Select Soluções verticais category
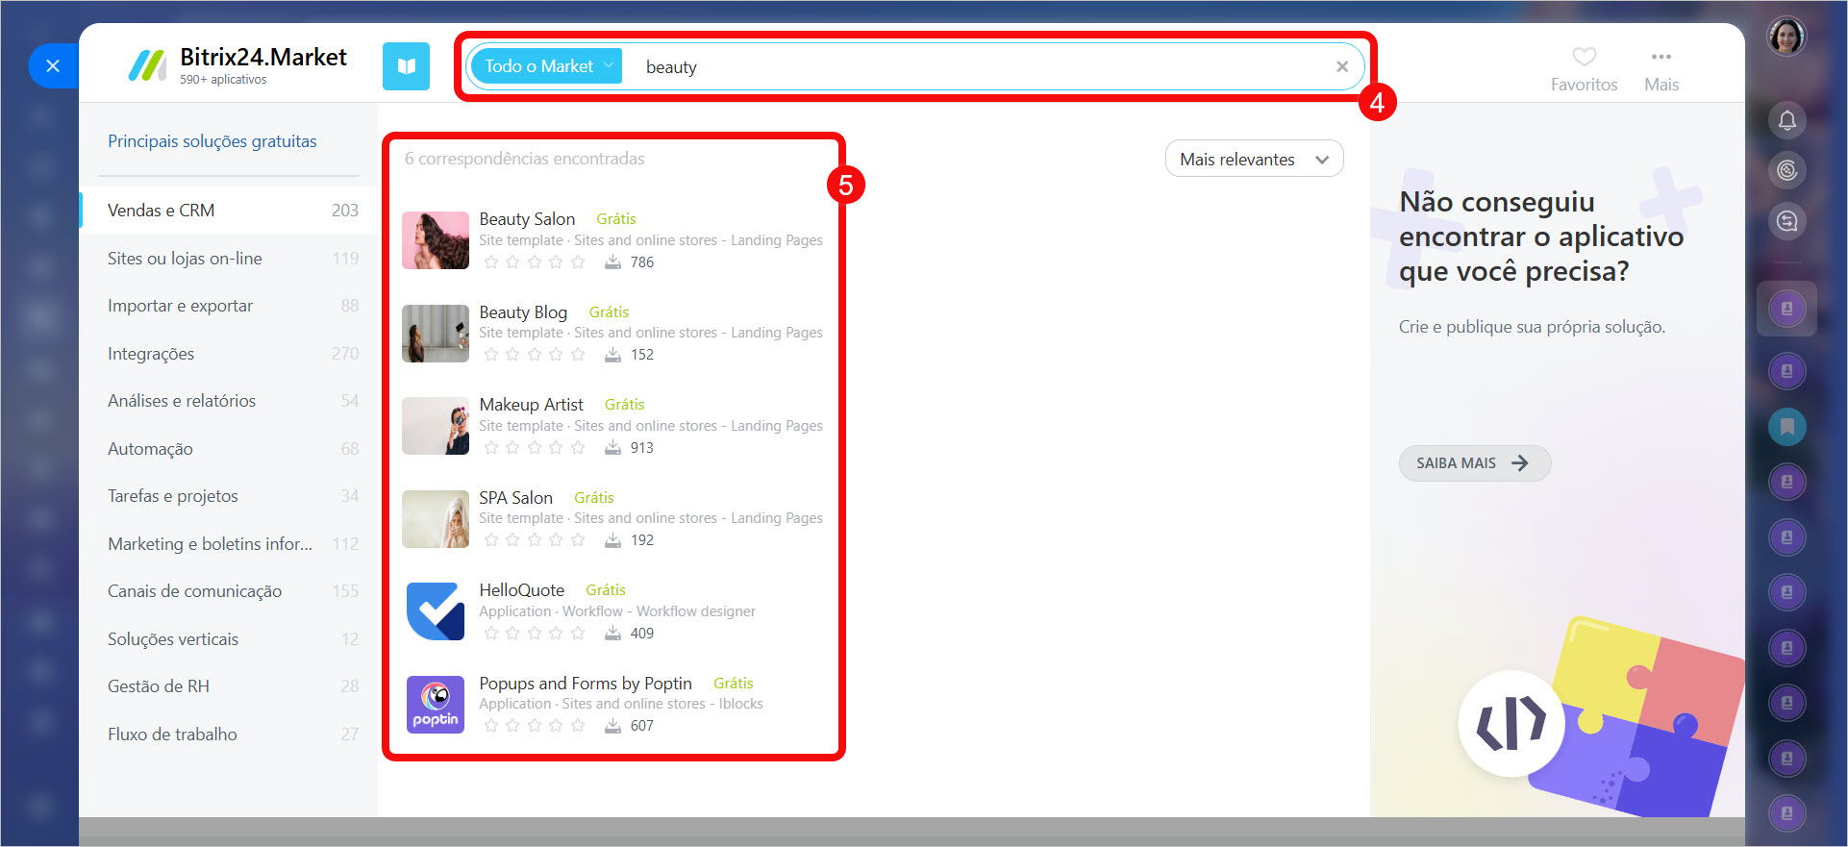 229,639
